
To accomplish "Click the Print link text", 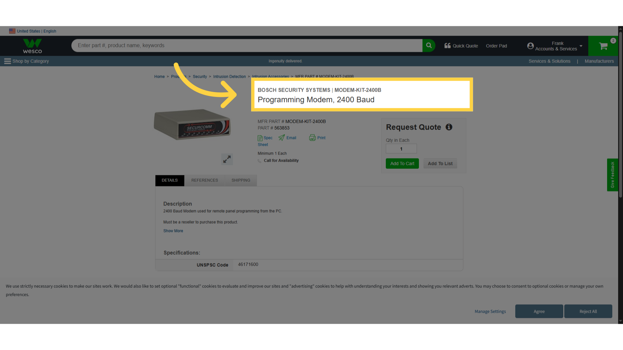I will pos(321,138).
